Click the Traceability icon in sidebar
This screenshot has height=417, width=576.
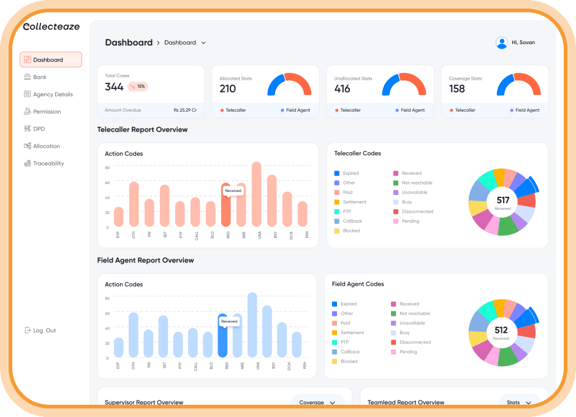pyautogui.click(x=27, y=163)
